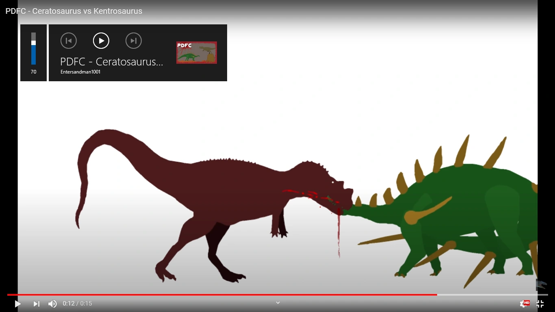Click the volume level showing 70

[x=33, y=72]
